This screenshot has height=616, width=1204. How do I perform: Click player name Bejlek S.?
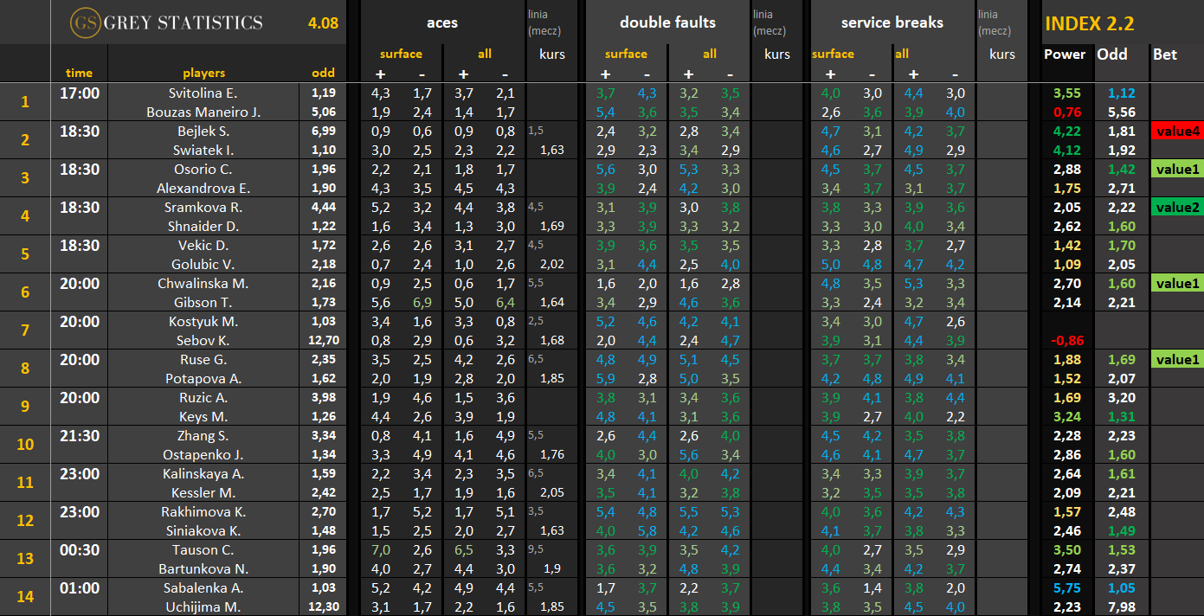[x=204, y=131]
